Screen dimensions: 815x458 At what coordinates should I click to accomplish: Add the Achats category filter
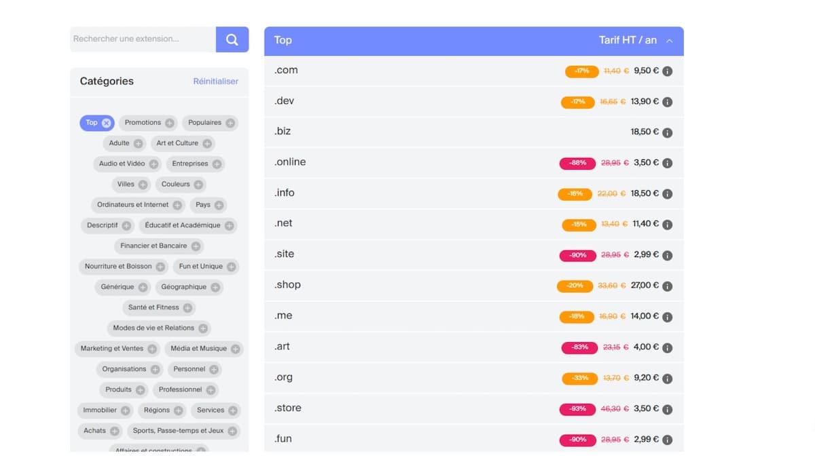(x=100, y=431)
